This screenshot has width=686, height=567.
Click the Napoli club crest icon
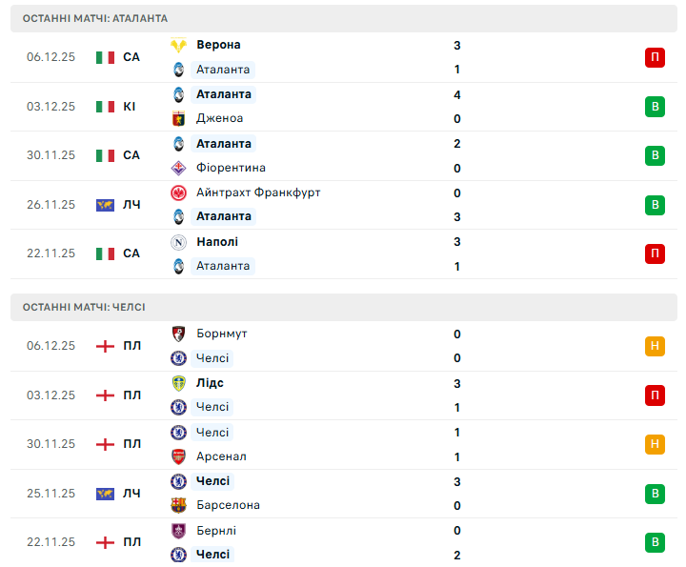178,242
